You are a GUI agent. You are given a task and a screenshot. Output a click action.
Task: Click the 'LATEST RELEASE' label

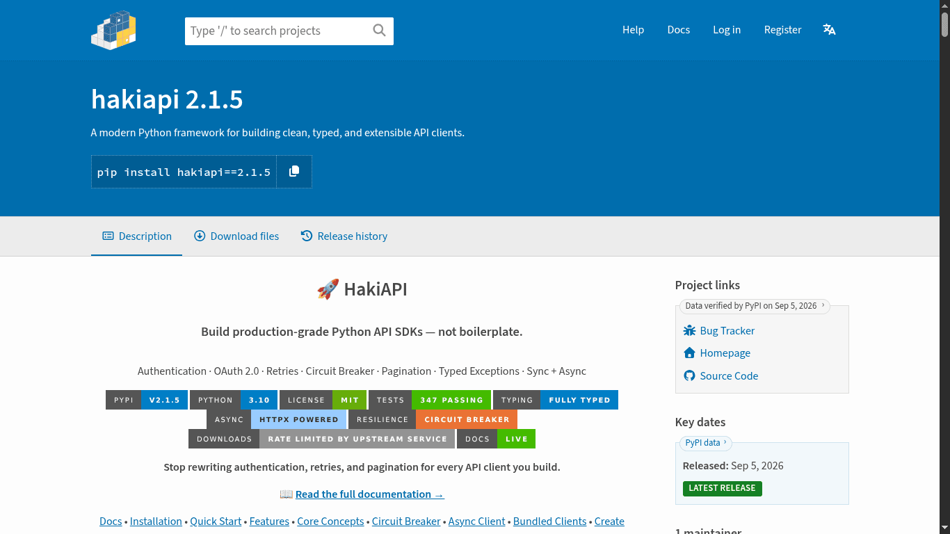[x=722, y=488]
